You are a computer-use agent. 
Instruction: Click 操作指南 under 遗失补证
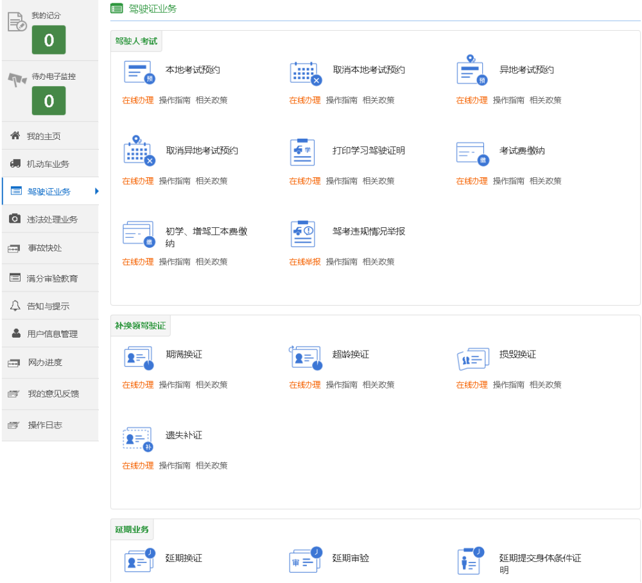pos(175,466)
